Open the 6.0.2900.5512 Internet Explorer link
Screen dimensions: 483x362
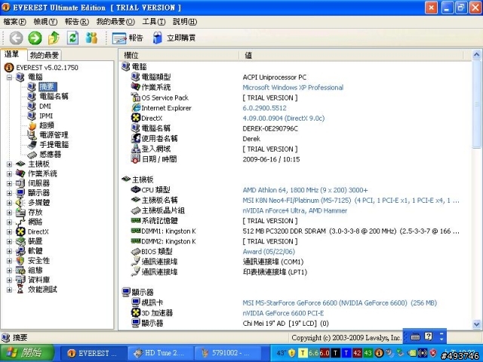tap(265, 108)
